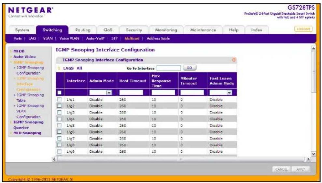Click the Max Response Time input field

tap(163, 92)
